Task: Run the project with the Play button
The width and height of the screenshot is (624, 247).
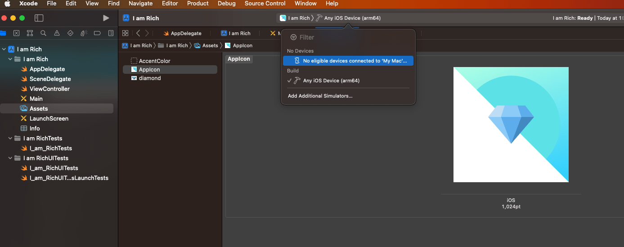Action: [x=106, y=18]
